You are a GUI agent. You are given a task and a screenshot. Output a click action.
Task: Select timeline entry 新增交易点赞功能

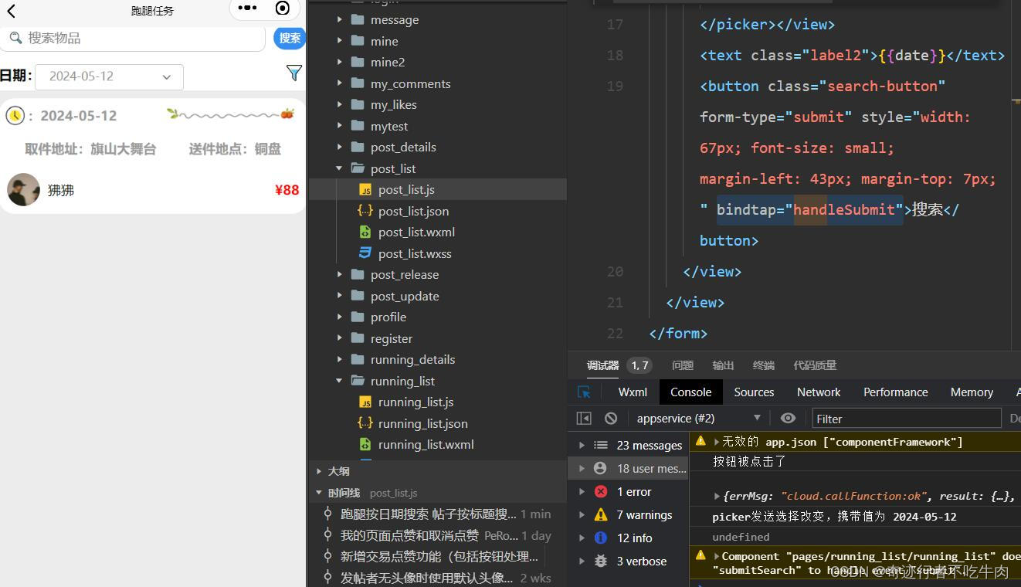click(439, 556)
